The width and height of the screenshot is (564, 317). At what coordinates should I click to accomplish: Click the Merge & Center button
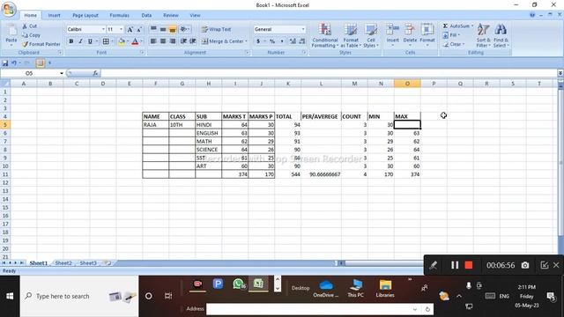pyautogui.click(x=222, y=41)
